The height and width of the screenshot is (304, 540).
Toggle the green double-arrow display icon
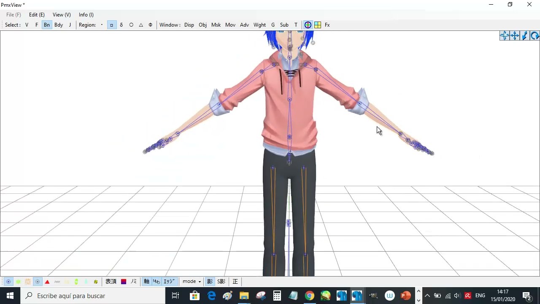click(x=76, y=282)
